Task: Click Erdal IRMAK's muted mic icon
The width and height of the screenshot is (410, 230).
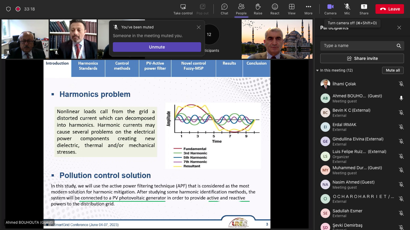Action: [x=401, y=127]
